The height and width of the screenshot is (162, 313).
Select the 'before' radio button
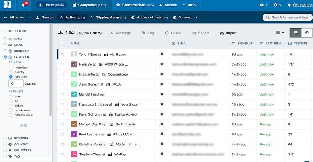[x=11, y=106]
